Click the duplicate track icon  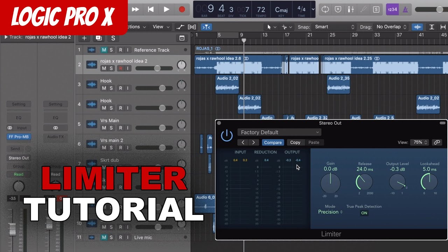99,38
